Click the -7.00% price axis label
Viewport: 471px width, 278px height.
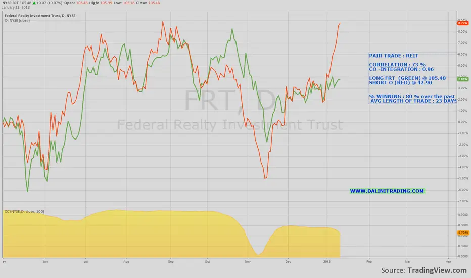coord(462,201)
